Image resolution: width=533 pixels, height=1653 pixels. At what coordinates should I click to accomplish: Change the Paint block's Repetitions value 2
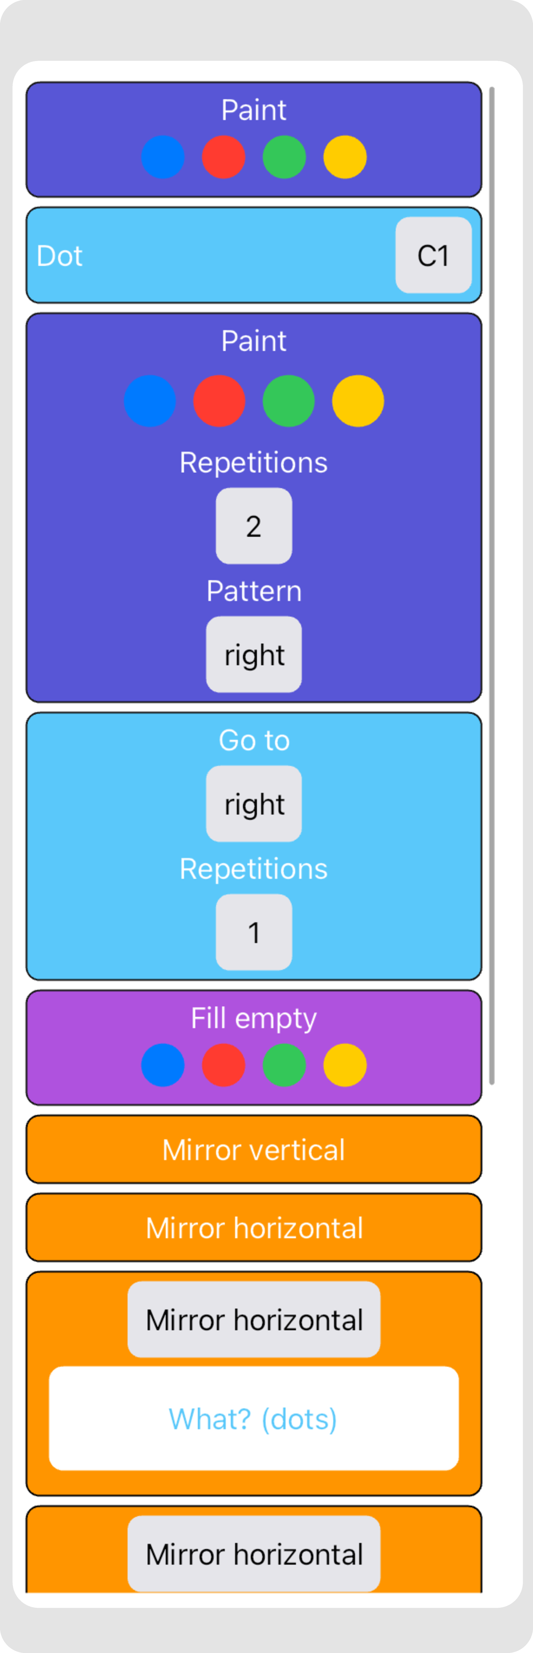(x=254, y=525)
